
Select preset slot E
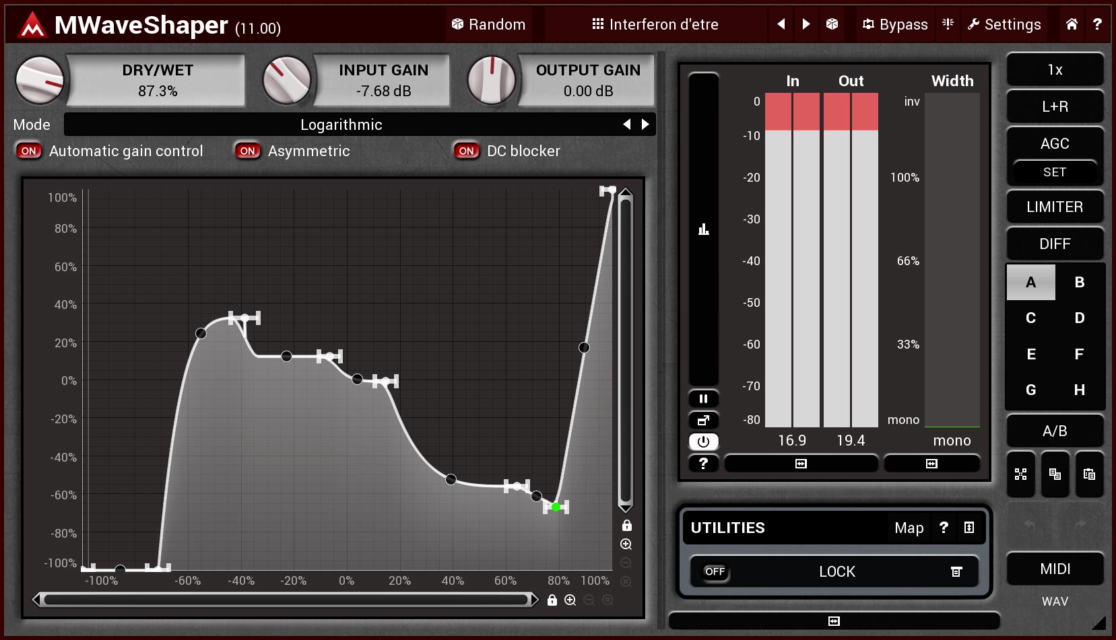click(x=1030, y=354)
